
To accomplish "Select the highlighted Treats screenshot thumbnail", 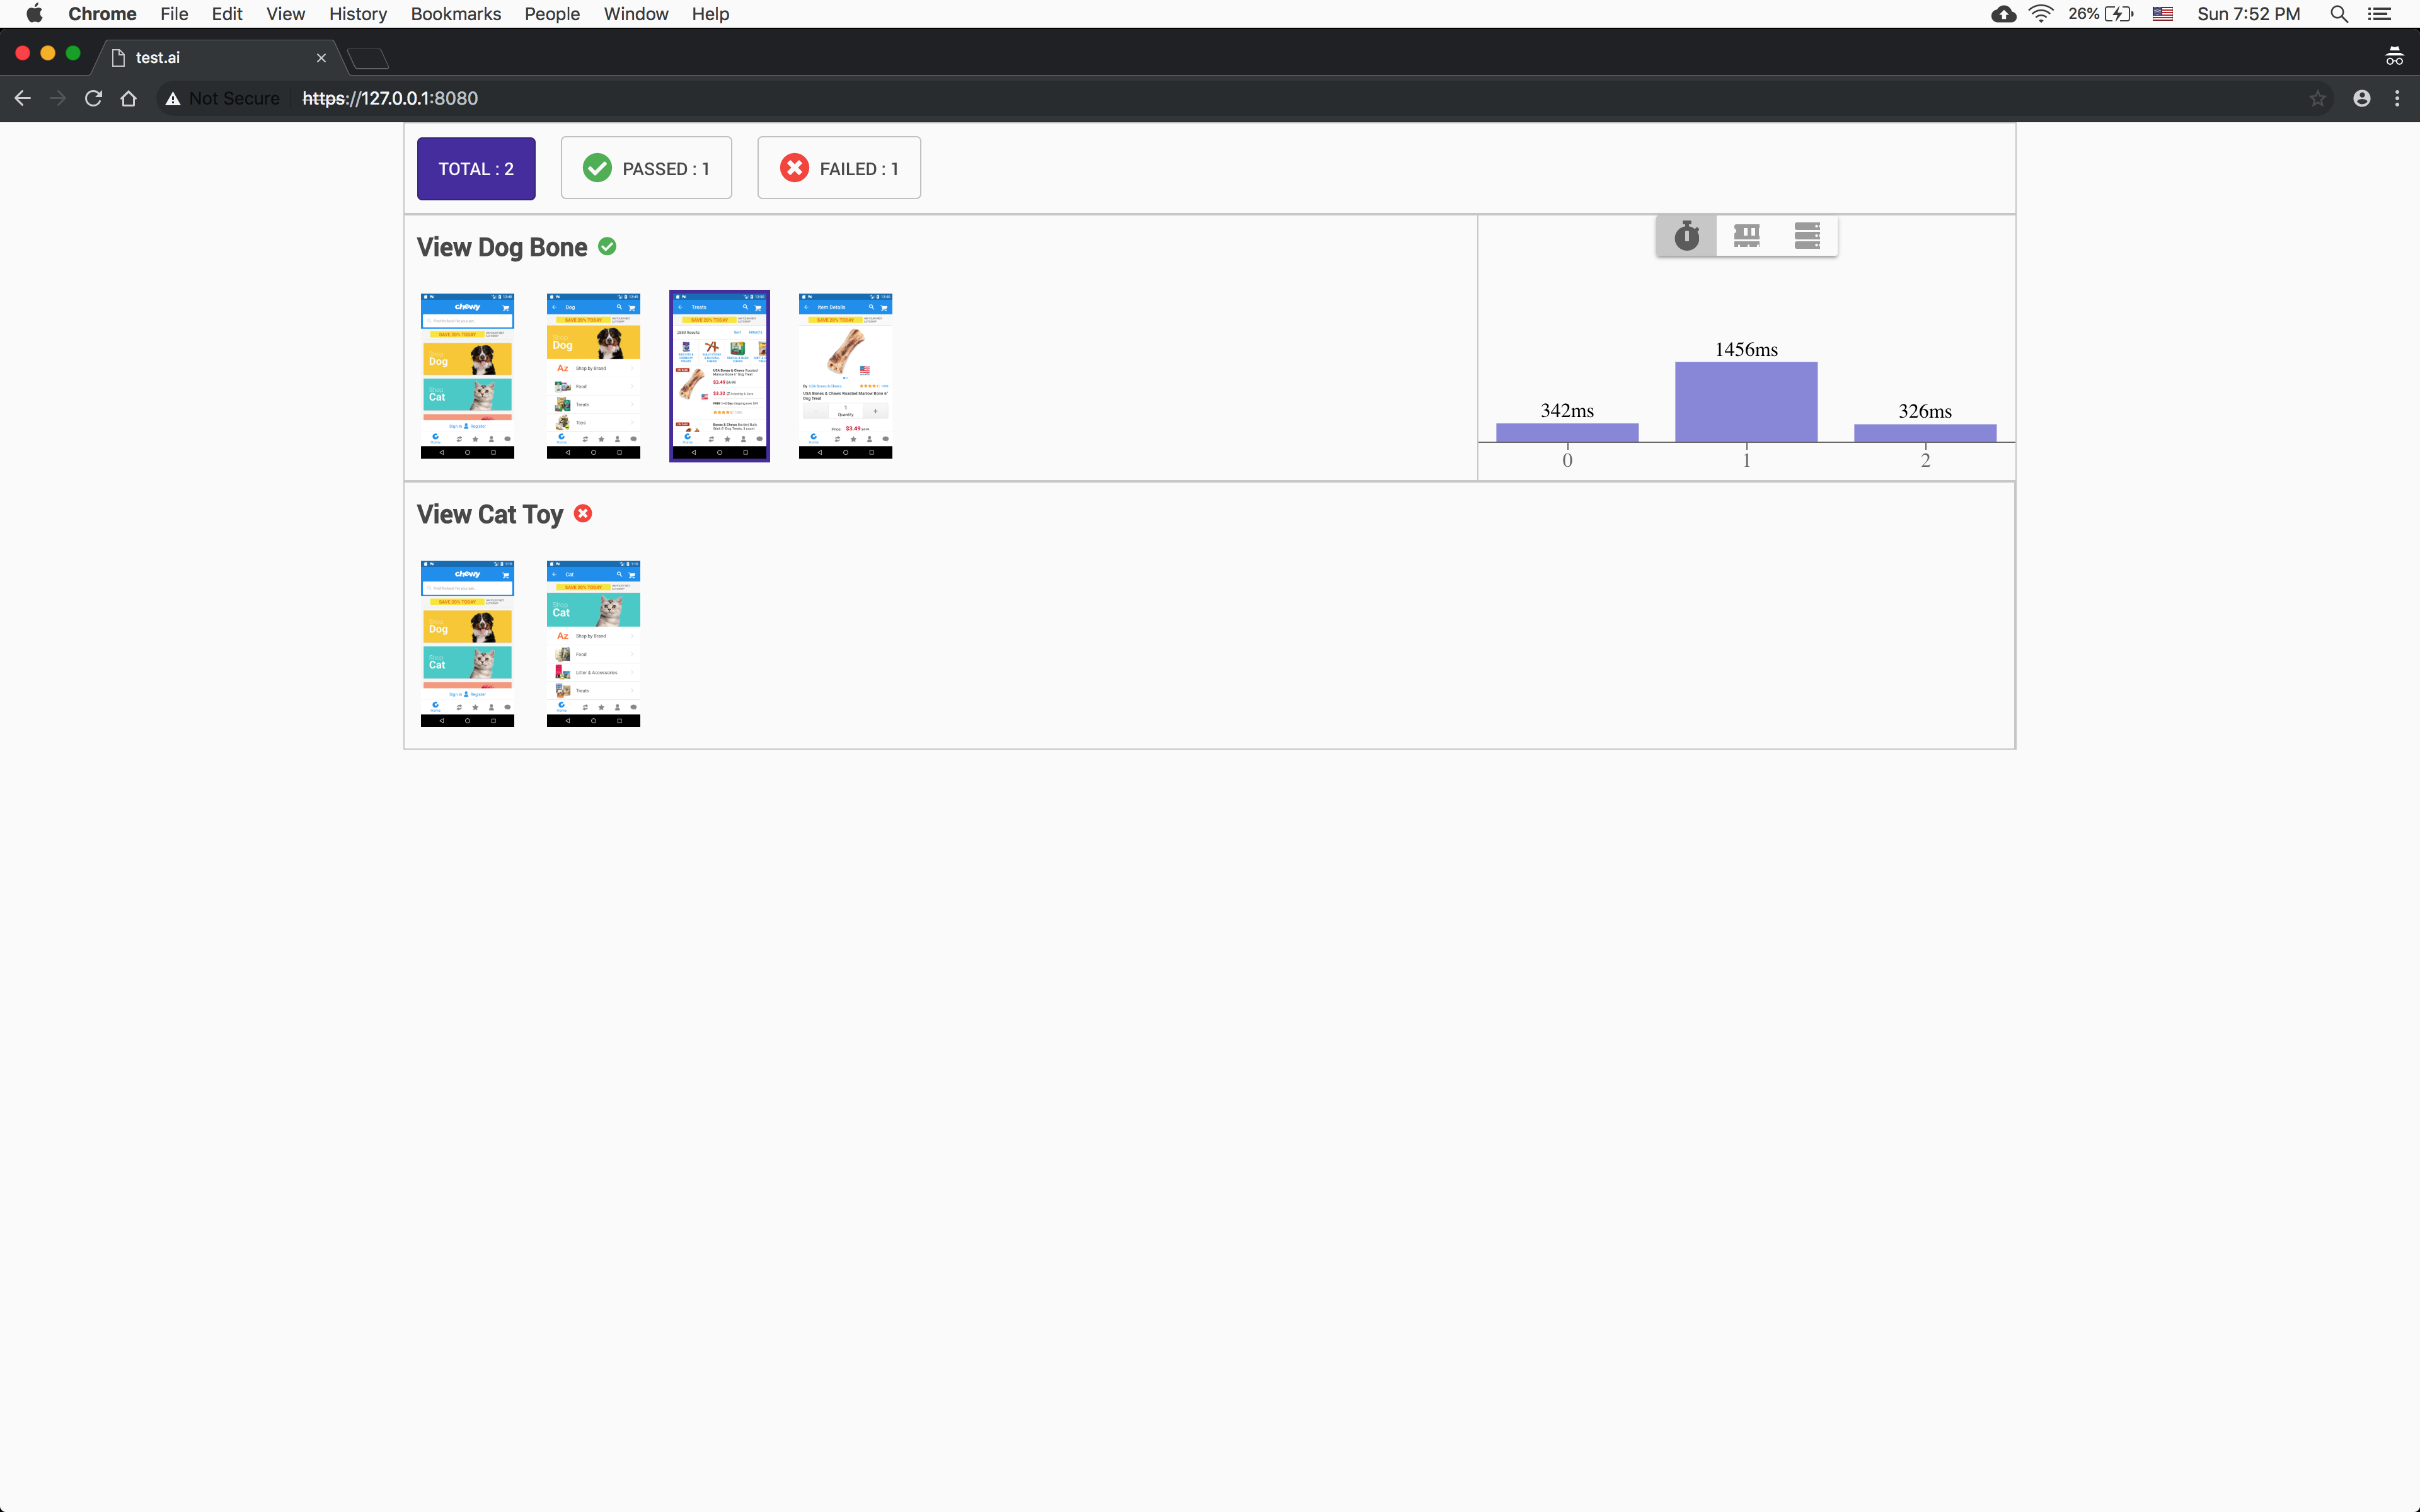I will tap(719, 376).
